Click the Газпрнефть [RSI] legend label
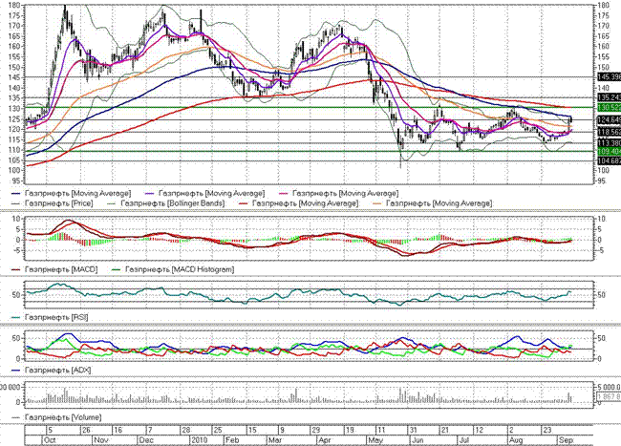Screen dimensions: 621x446 click(56, 317)
